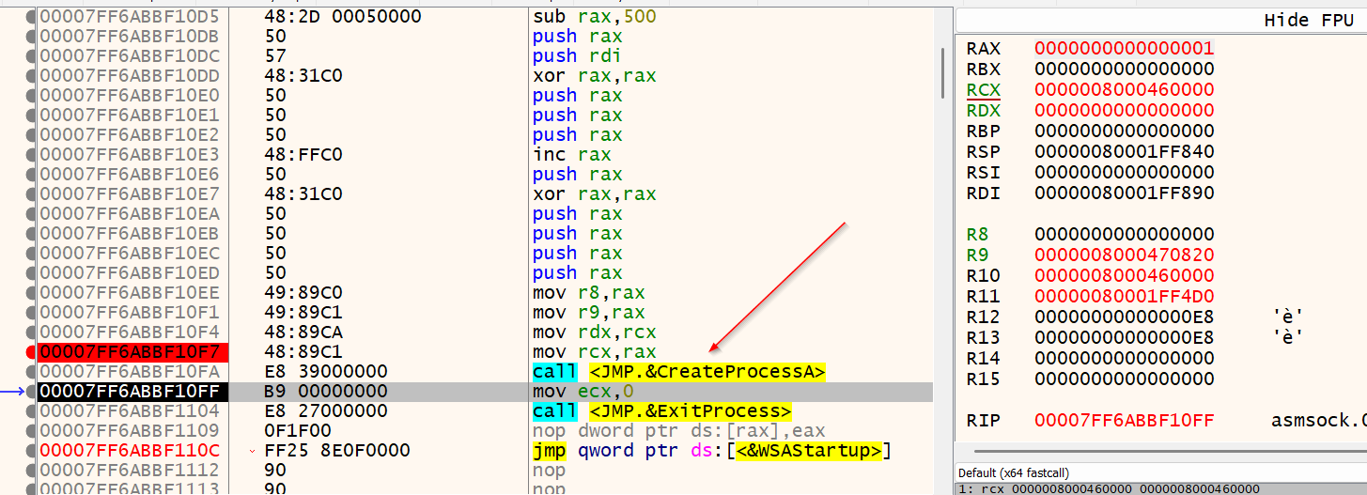Click the red breakpoint address 00007FF6ABBF10F7
The height and width of the screenshot is (495, 1367).
pos(128,352)
